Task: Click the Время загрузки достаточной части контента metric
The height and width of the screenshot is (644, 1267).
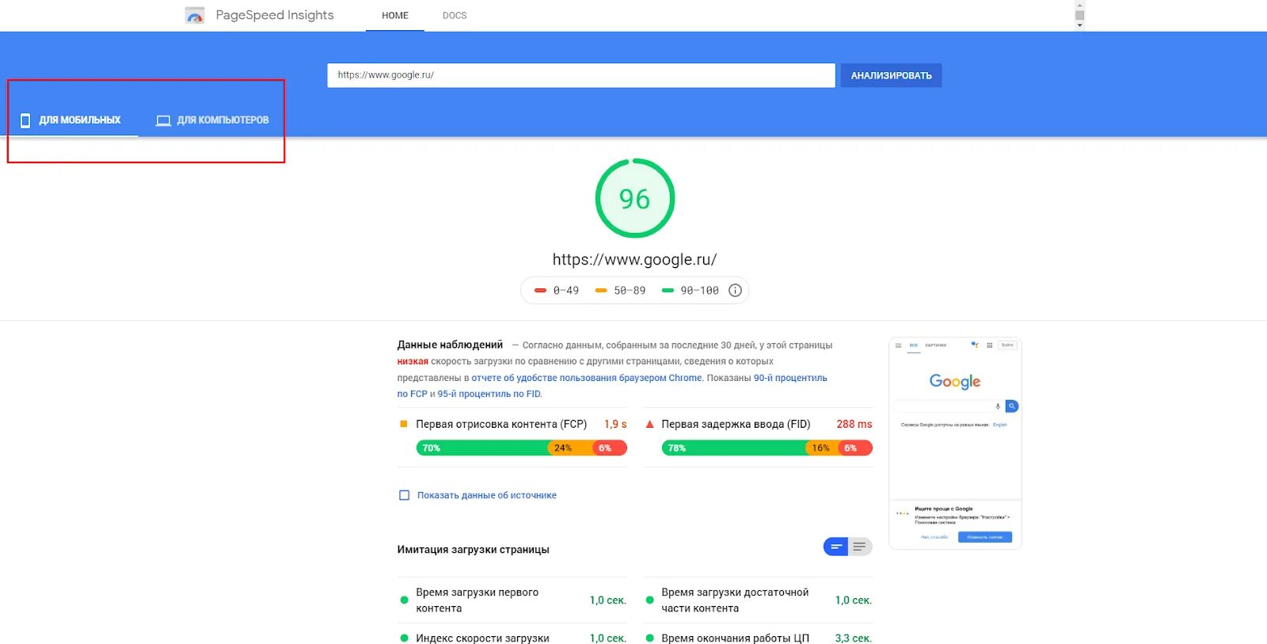Action: pyautogui.click(x=758, y=600)
